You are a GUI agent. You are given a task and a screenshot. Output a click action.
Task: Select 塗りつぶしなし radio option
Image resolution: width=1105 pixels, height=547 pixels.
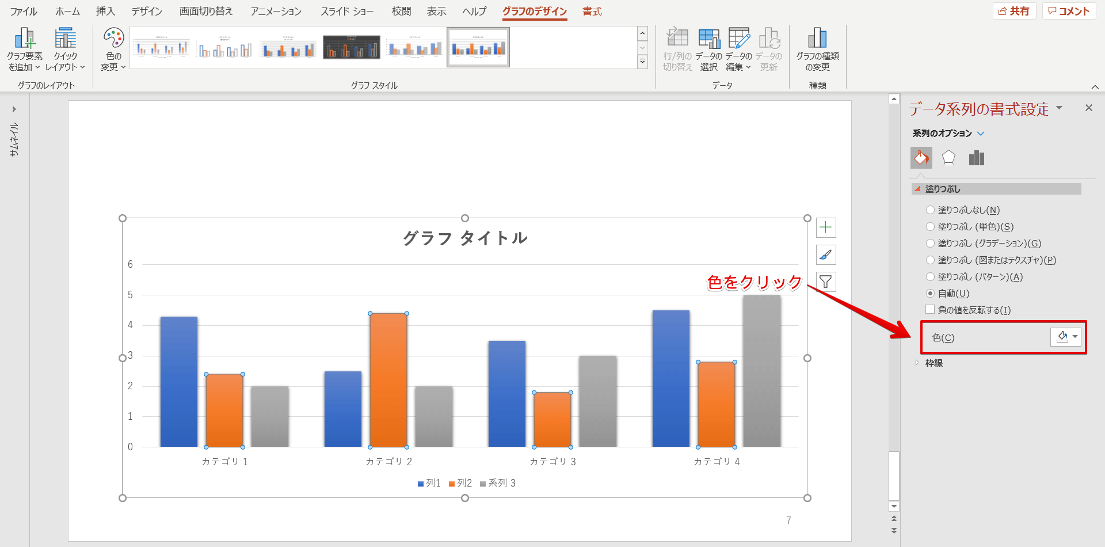click(x=962, y=210)
